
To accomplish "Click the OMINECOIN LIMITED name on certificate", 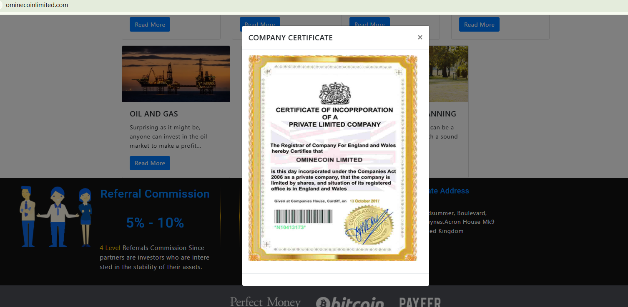I will coord(329,160).
